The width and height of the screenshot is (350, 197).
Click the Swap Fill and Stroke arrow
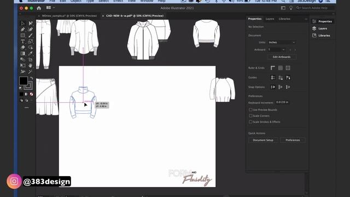pos(32,78)
